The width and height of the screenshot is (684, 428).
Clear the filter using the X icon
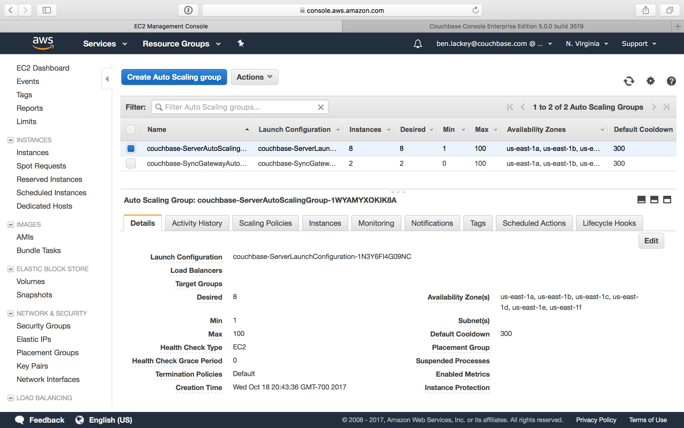pyautogui.click(x=321, y=107)
